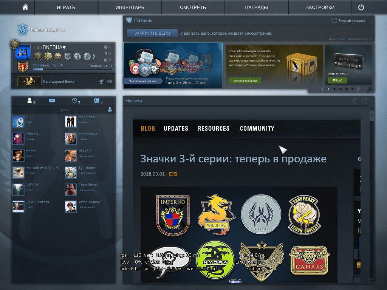Select friend poiter
Screen dimensions: 387x290
37,155
